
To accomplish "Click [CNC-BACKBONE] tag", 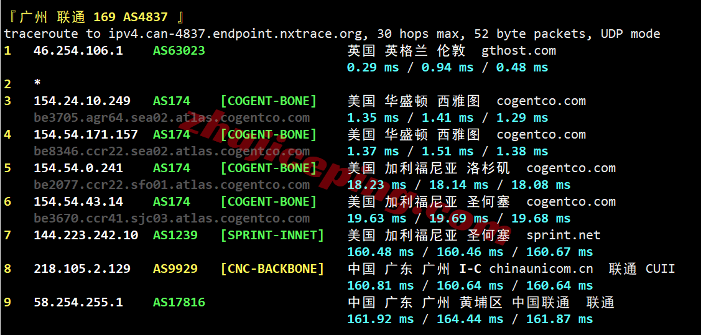I will tap(272, 268).
